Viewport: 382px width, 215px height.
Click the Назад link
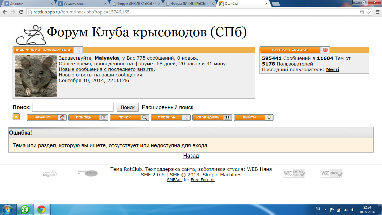click(191, 156)
